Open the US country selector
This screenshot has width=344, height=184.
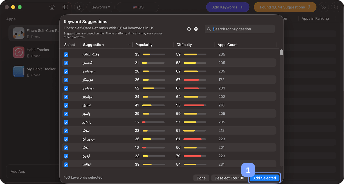click(x=138, y=7)
